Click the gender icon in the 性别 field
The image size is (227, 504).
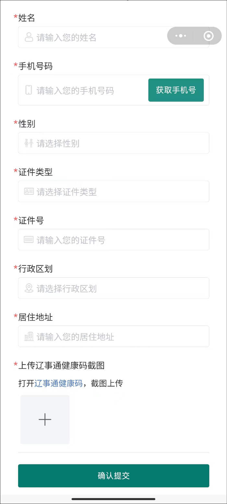pyautogui.click(x=29, y=143)
